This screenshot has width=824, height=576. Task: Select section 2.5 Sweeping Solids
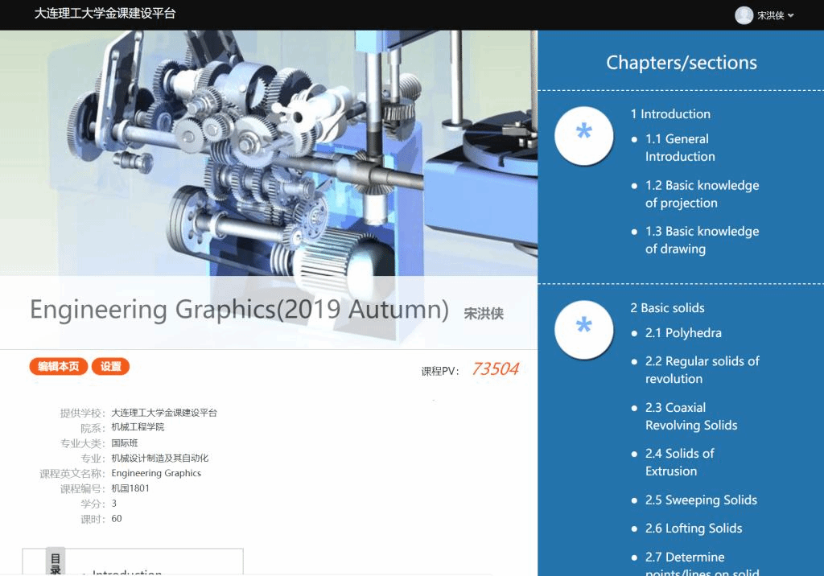pos(700,500)
